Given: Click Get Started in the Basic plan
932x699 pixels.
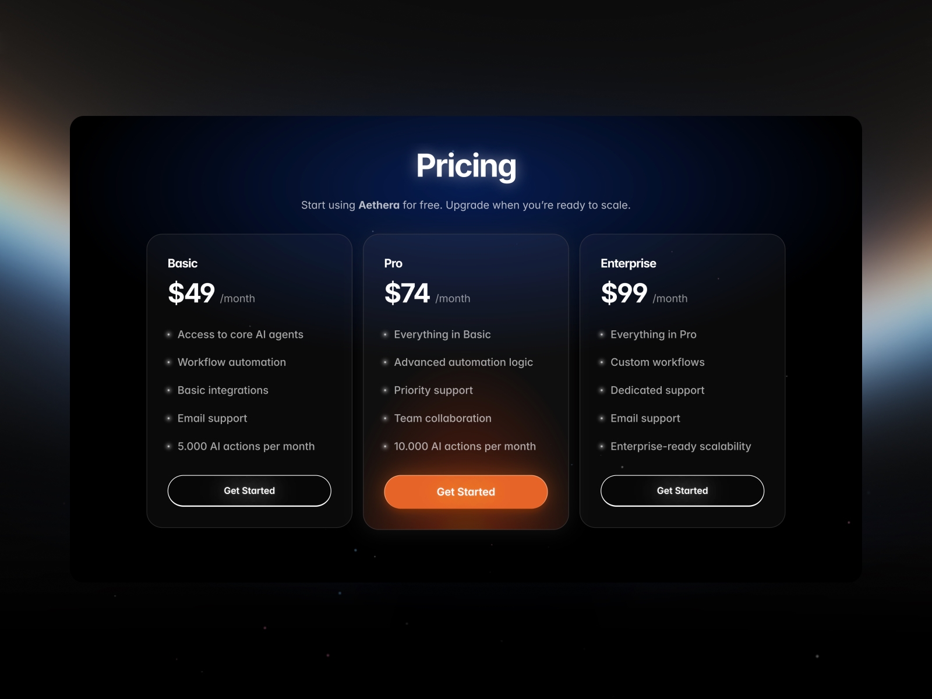Looking at the screenshot, I should [249, 490].
